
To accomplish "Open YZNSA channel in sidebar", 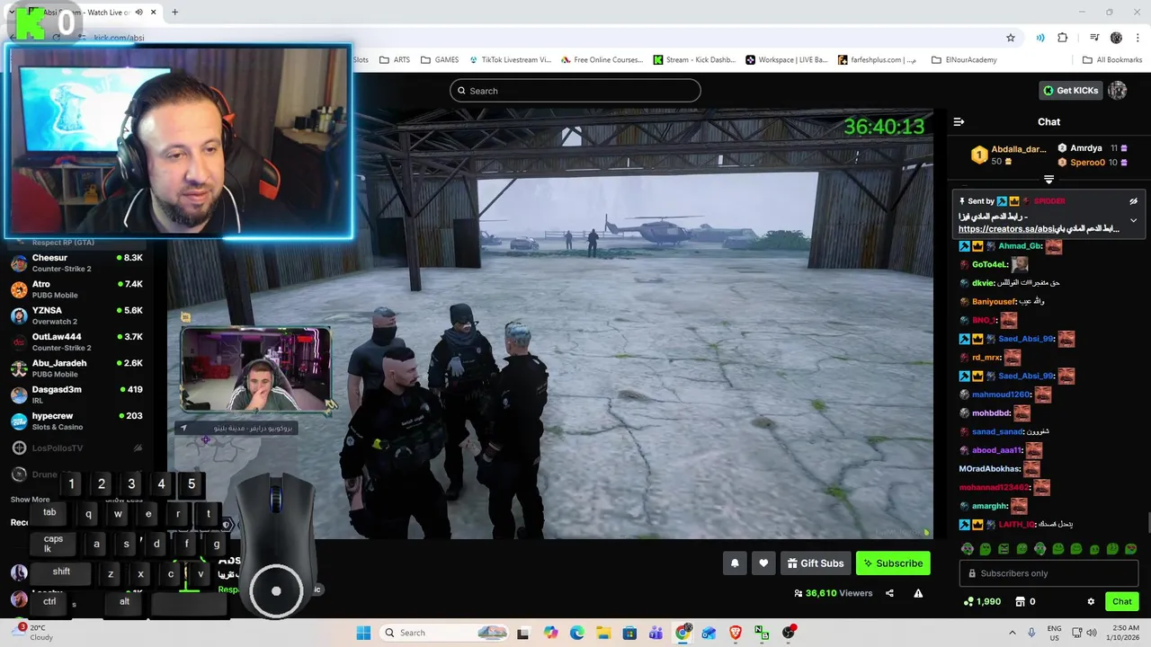I will 76,315.
